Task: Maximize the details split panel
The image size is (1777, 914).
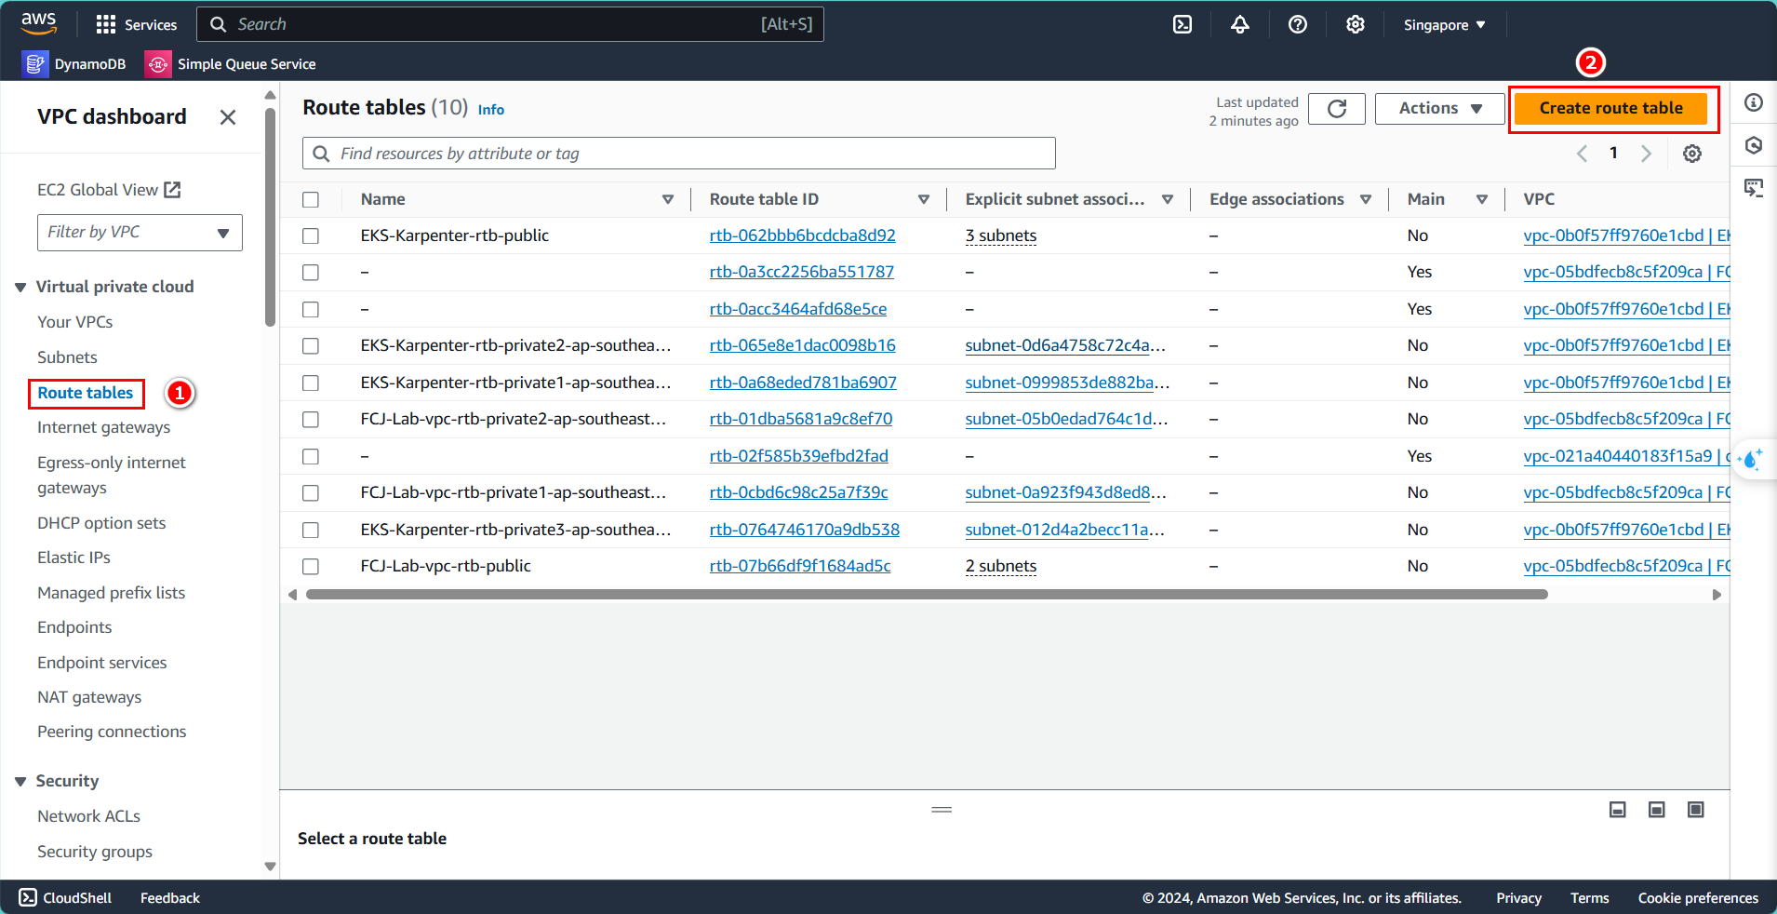Action: (x=1696, y=810)
